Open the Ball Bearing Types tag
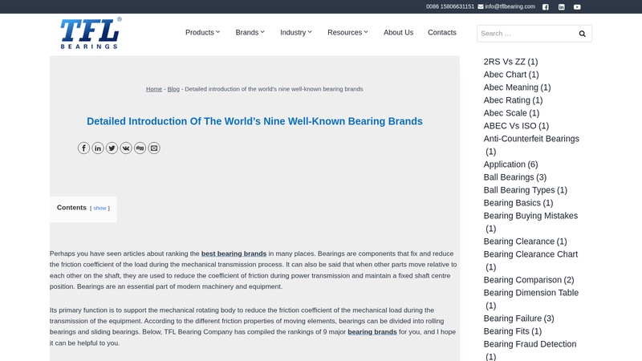The width and height of the screenshot is (642, 361). point(526,190)
